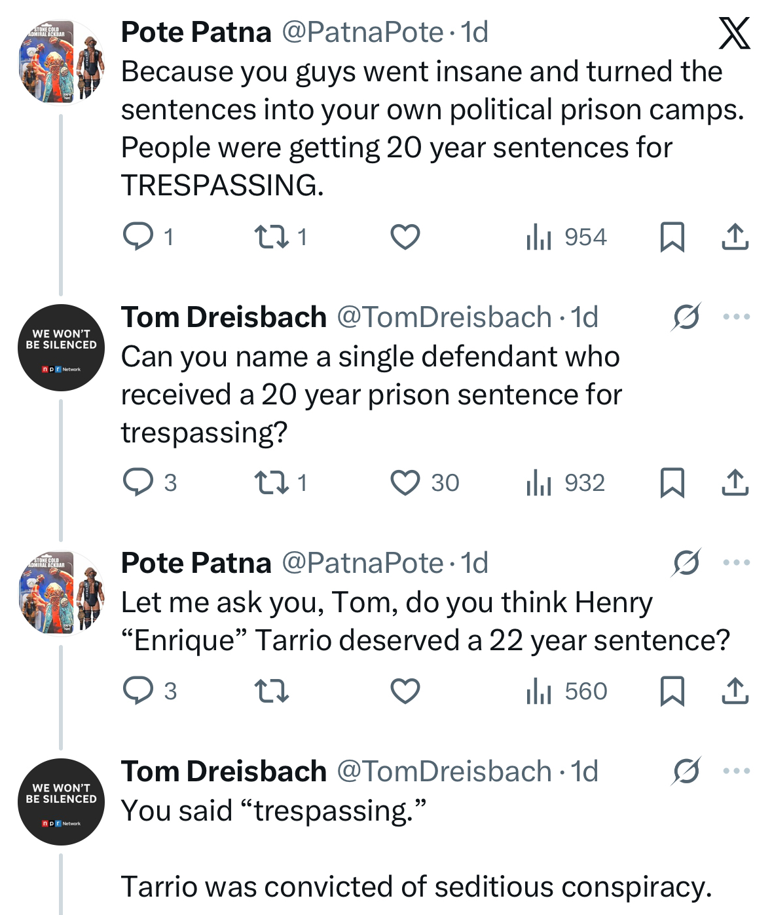This screenshot has width=772, height=915.
Task: Reply to Pote Patna's first tweet about trespassing
Action: [x=138, y=237]
